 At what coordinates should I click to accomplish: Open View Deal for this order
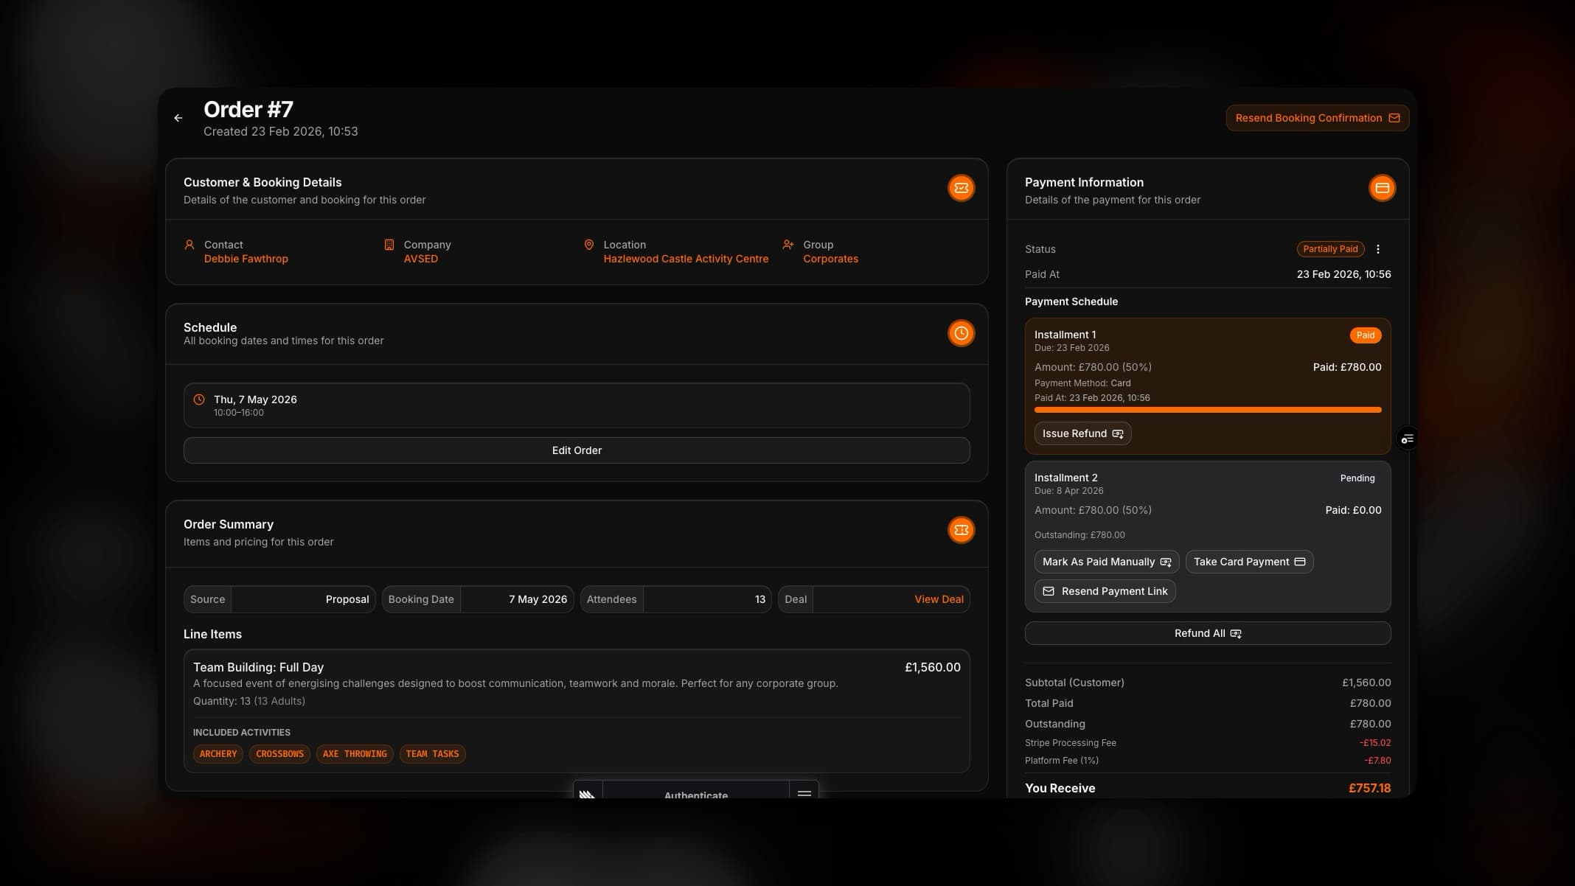pyautogui.click(x=939, y=599)
